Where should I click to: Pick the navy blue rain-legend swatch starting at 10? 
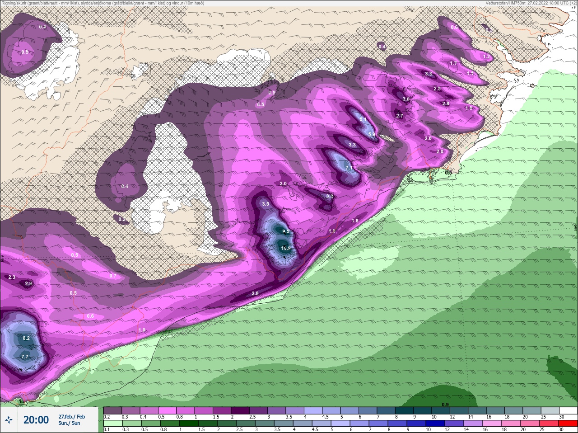click(x=435, y=424)
